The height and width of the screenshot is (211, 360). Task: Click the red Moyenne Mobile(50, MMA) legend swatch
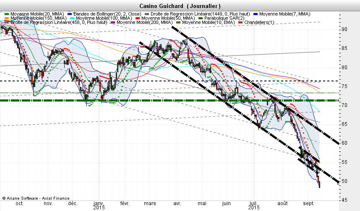138,18
